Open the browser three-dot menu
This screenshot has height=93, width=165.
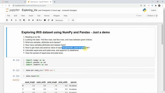tap(163, 6)
